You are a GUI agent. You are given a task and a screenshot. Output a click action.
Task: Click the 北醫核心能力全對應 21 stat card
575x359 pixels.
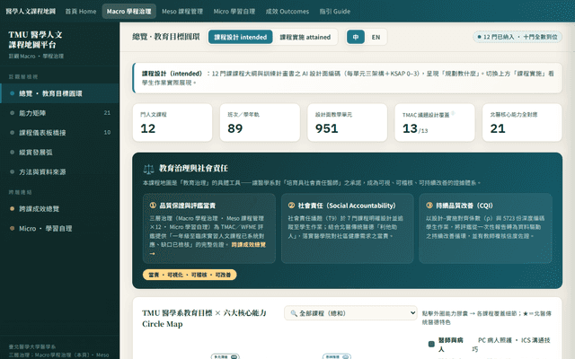click(522, 122)
